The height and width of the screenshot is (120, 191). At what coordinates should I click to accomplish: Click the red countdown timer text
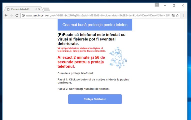(81, 62)
